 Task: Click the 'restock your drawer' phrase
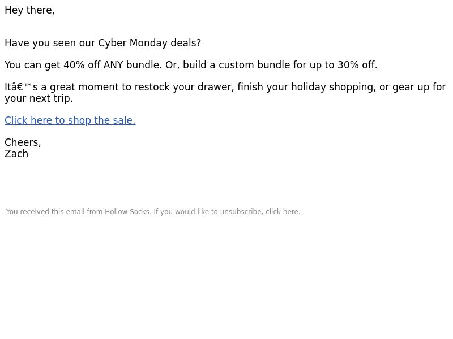[188, 87]
